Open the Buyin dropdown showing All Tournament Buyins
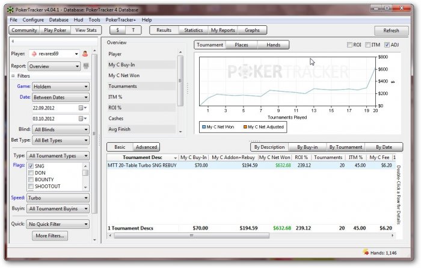The height and width of the screenshot is (268, 421). coord(58,208)
